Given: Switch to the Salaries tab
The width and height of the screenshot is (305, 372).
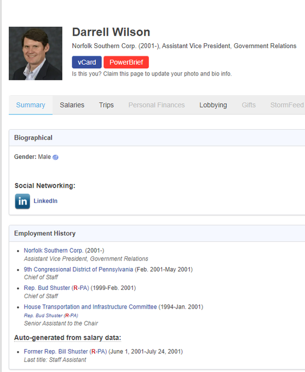Looking at the screenshot, I should pyautogui.click(x=72, y=105).
